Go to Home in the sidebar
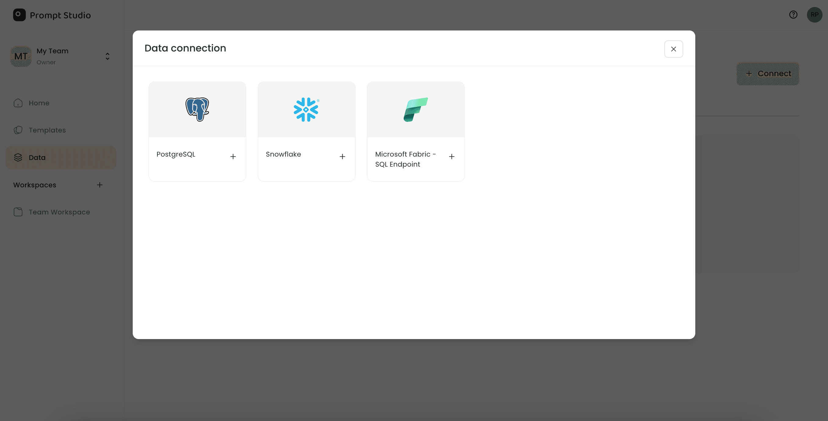Image resolution: width=828 pixels, height=421 pixels. 61,103
